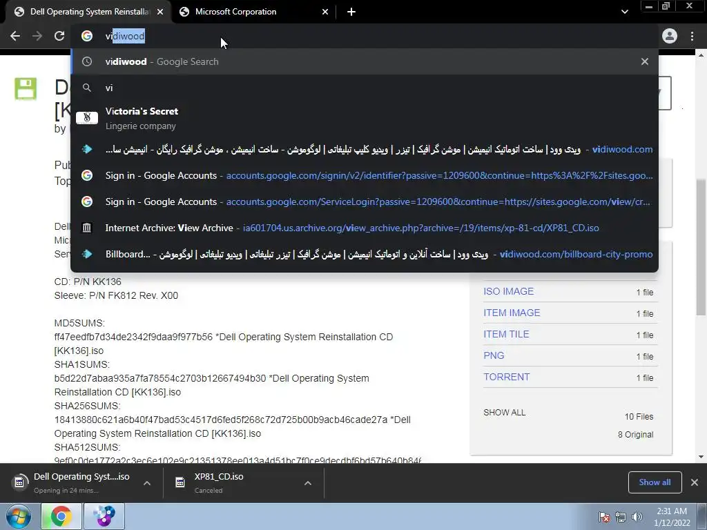Click the green floppy disk software icon
707x530 pixels.
[x=26, y=88]
